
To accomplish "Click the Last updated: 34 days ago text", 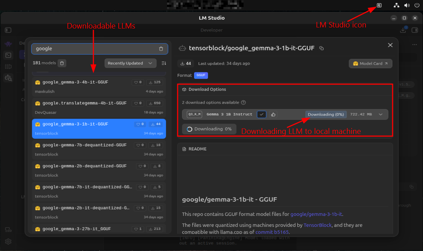I will [224, 64].
